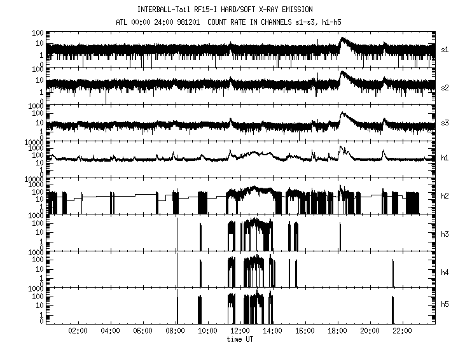Click the h5 panel spike at 08:00
The height and width of the screenshot is (350, 458).
click(x=177, y=309)
